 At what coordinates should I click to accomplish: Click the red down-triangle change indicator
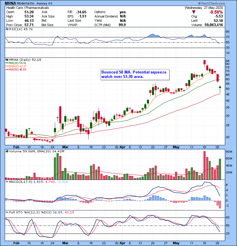194,12
